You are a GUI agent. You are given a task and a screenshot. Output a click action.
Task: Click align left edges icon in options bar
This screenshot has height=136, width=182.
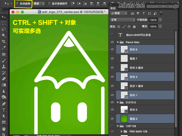[92, 4]
